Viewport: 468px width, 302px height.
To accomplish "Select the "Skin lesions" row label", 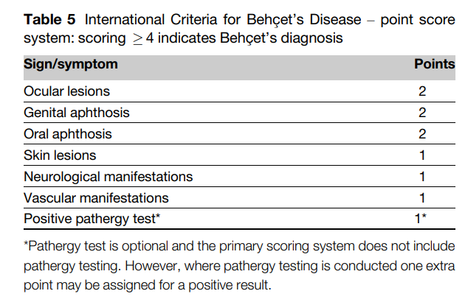I will point(60,155).
